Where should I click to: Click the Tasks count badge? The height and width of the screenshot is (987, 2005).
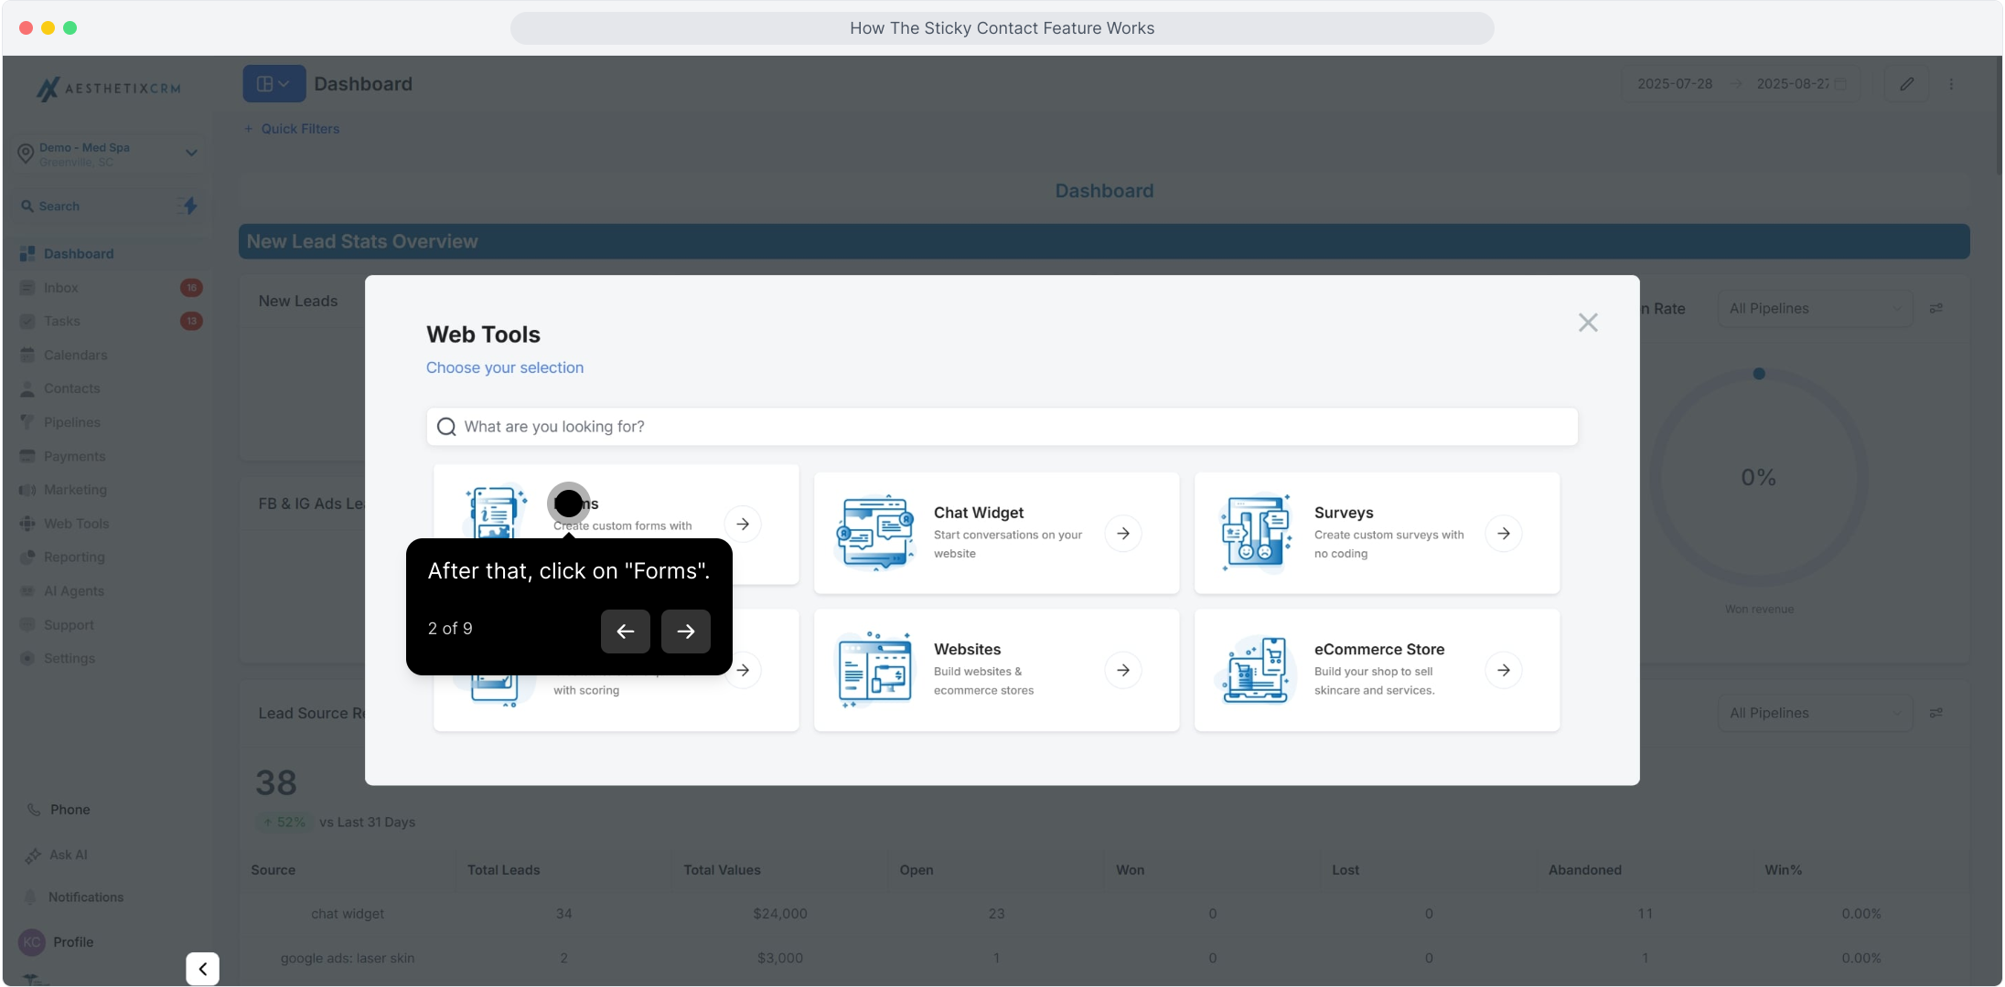coord(191,322)
